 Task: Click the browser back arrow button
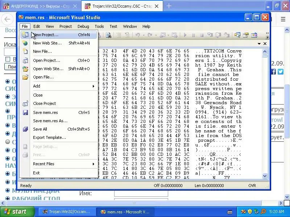tap(7, 19)
